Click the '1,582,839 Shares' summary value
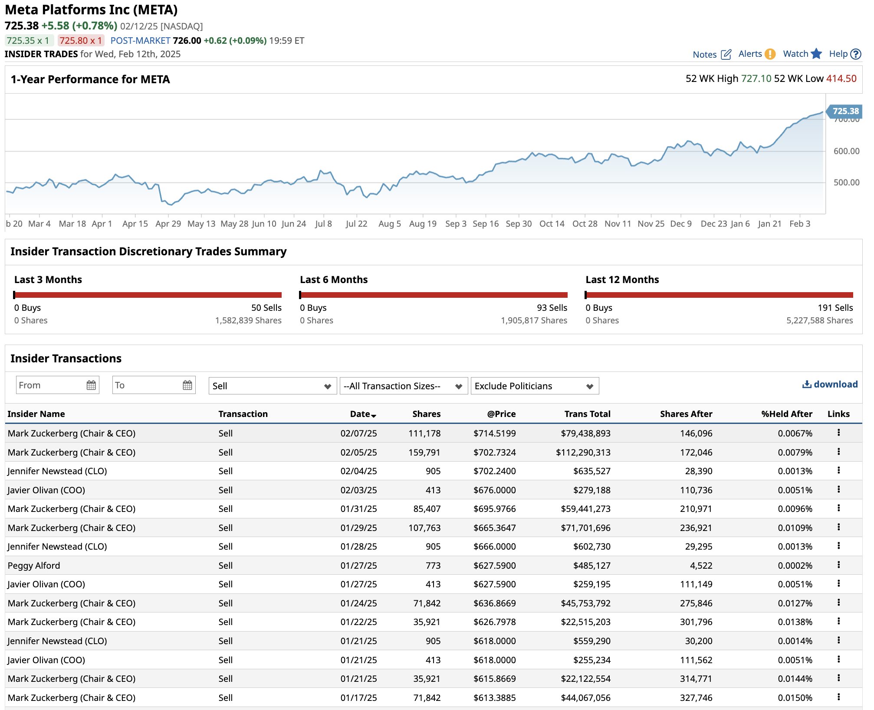This screenshot has height=710, width=874. [x=248, y=320]
